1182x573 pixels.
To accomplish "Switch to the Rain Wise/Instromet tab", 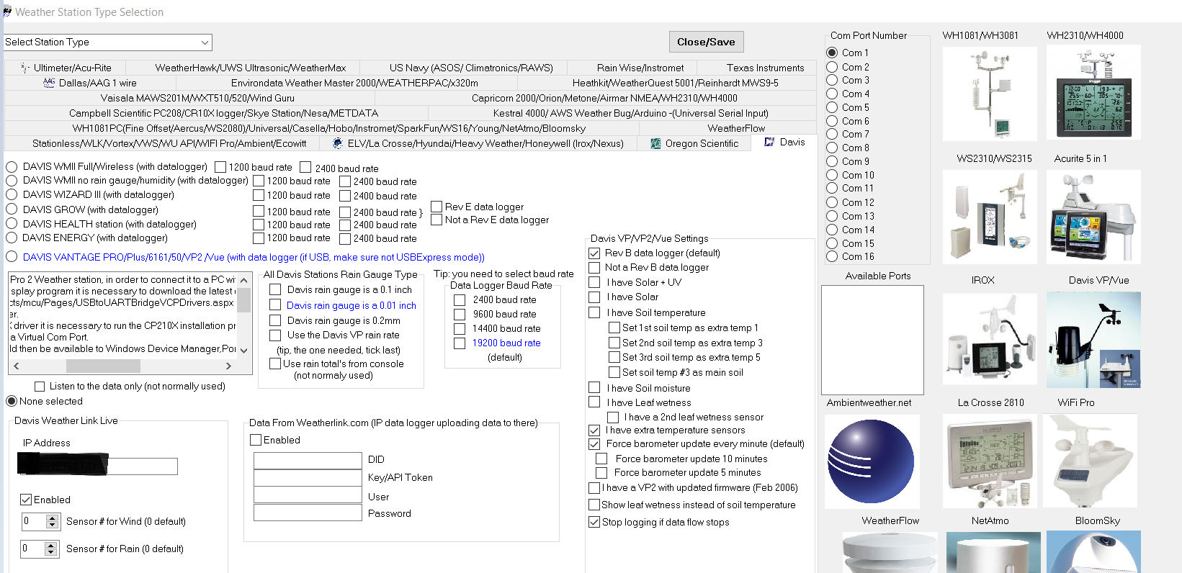I will tap(640, 68).
